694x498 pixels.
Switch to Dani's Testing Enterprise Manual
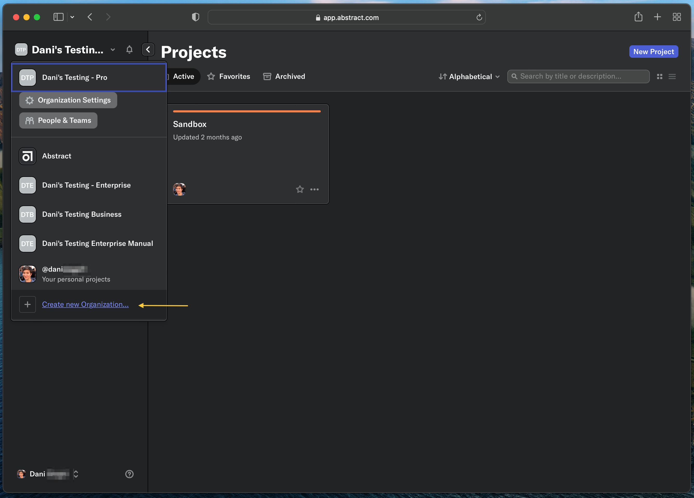point(89,244)
